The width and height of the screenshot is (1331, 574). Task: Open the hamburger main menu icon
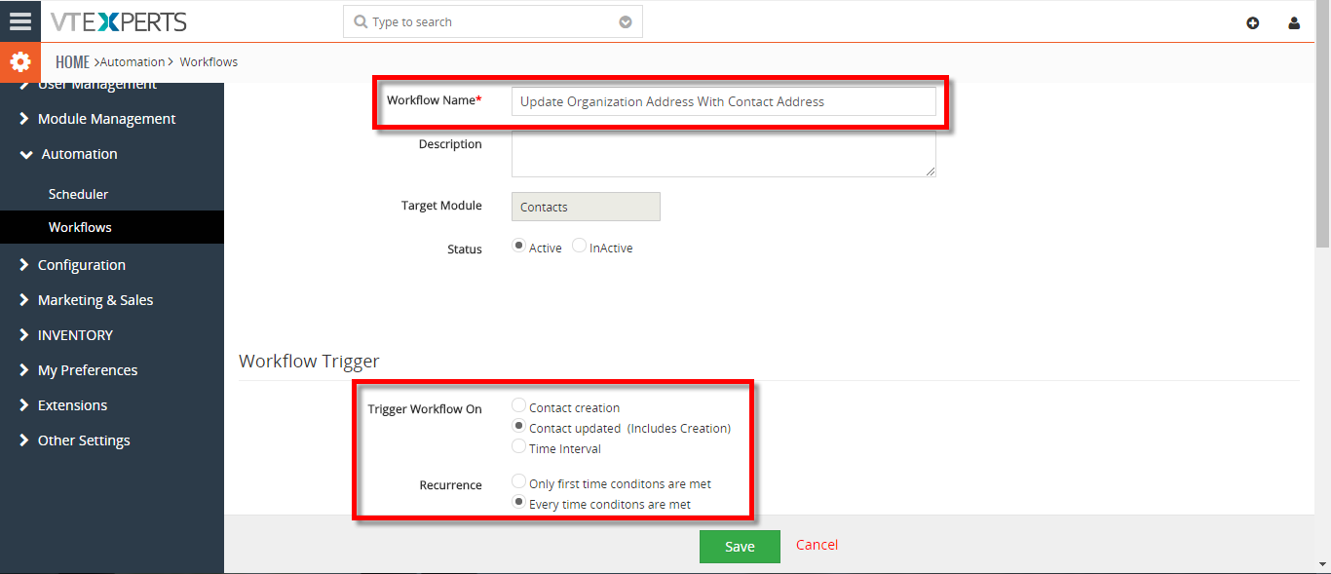coord(20,20)
